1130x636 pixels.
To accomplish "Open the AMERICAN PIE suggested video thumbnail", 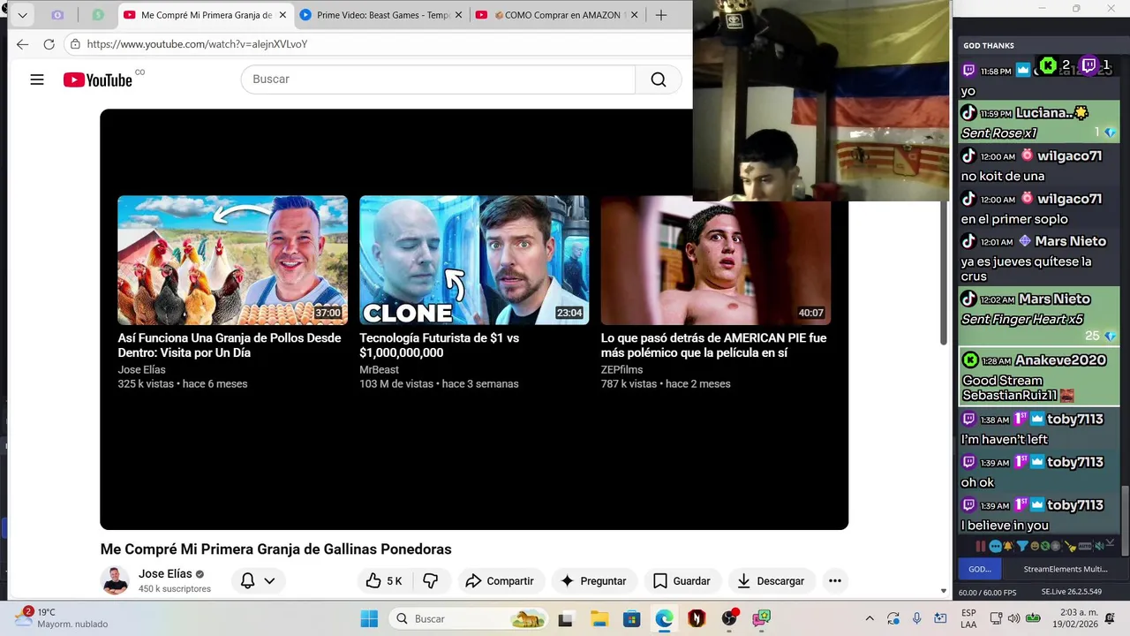I will (715, 260).
